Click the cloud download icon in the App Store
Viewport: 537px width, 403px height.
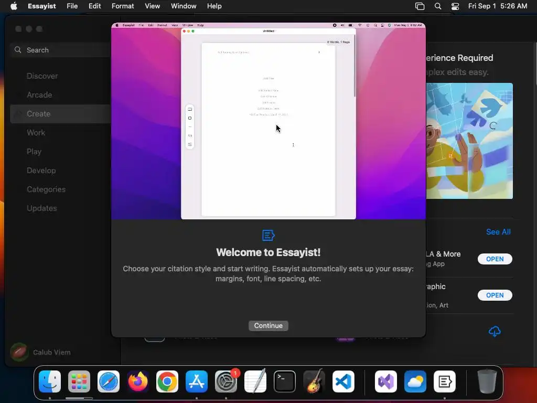pos(495,332)
